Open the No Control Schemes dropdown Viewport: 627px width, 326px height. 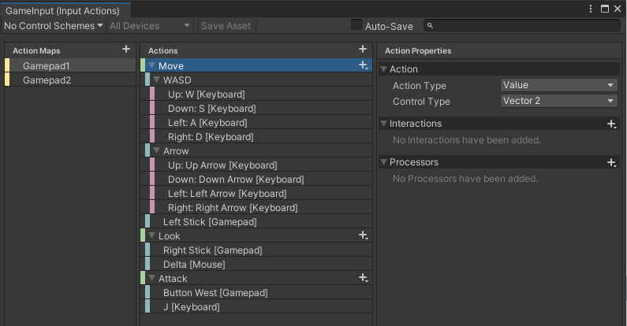point(54,25)
